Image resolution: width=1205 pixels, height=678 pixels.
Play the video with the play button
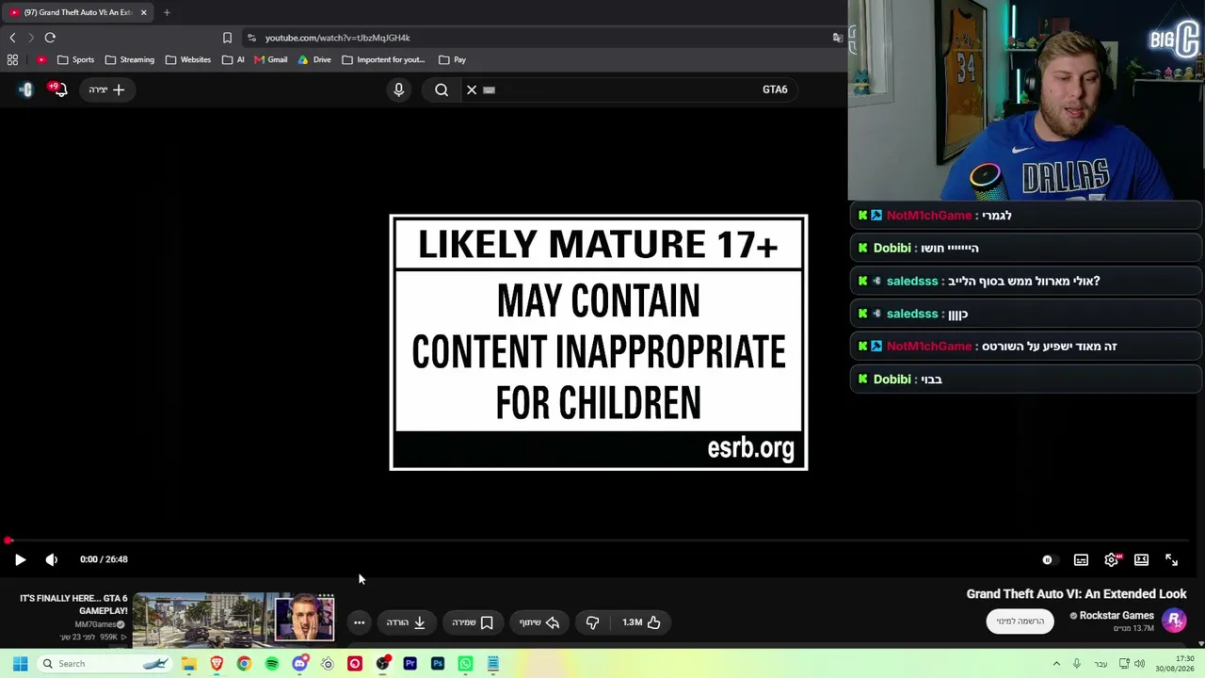(20, 559)
